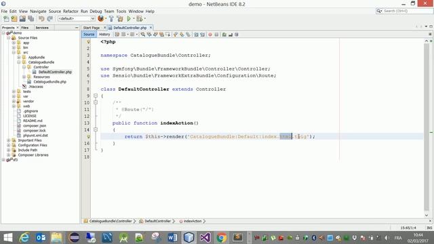The image size is (434, 244).
Task: Click indexAction in breadcrumb bar
Action: tap(193, 221)
